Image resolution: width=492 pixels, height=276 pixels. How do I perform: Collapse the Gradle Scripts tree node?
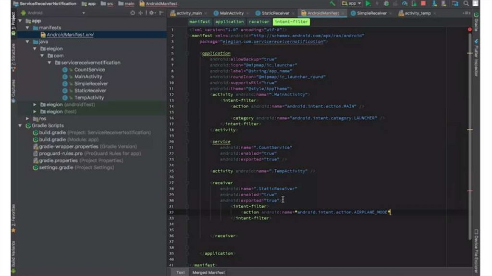[21, 125]
